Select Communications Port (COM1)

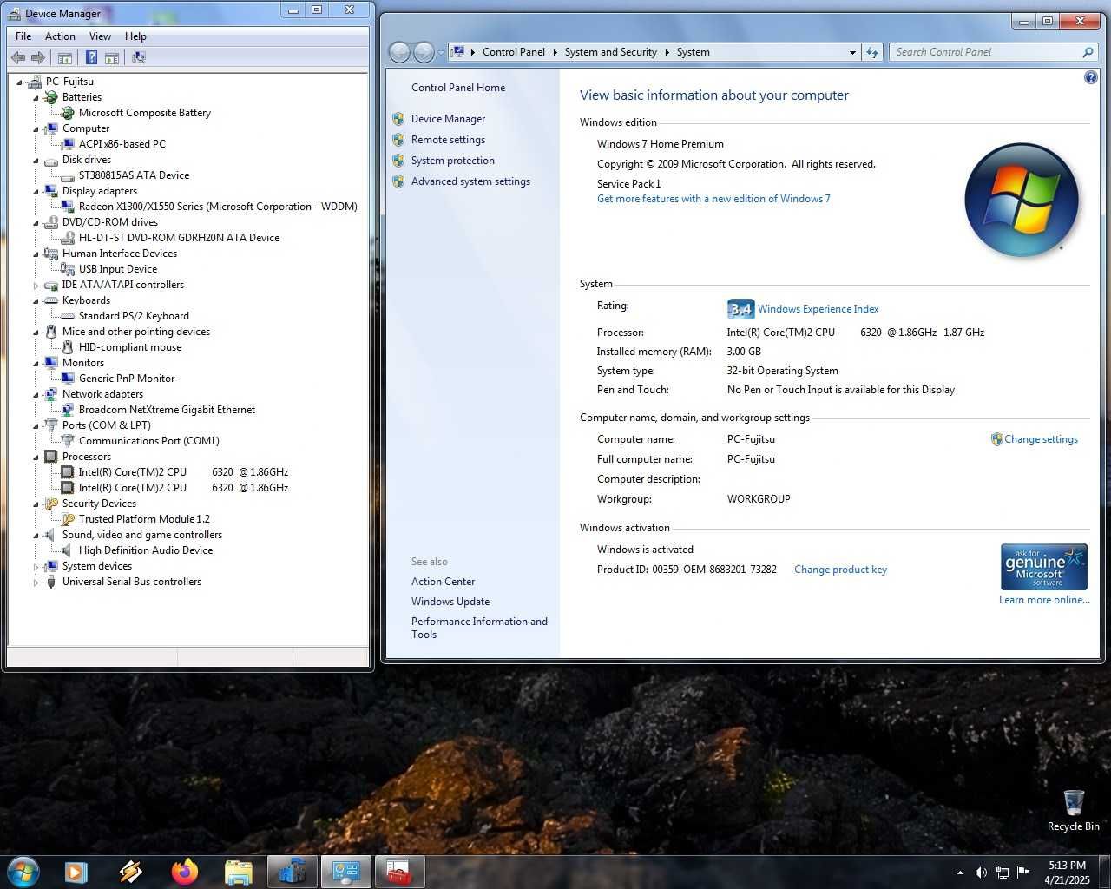point(149,441)
